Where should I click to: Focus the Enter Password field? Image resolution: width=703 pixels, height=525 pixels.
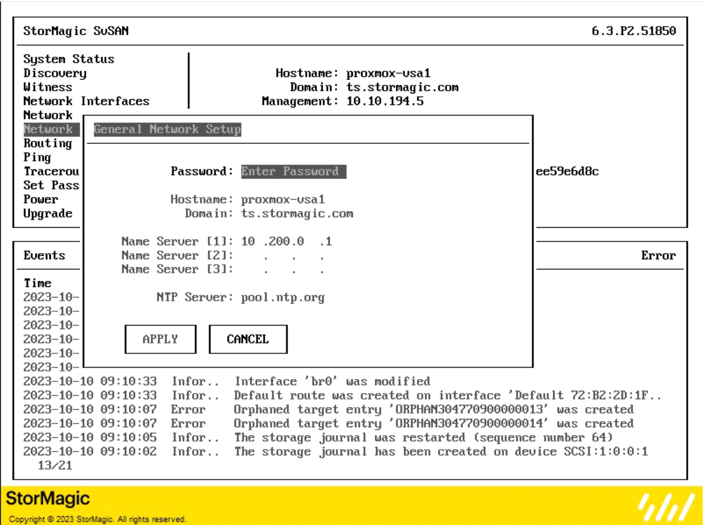[x=293, y=171]
